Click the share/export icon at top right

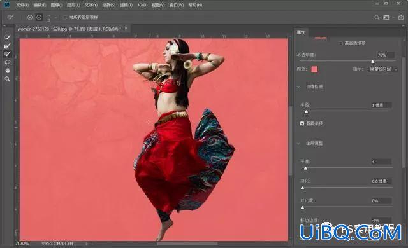[401, 17]
